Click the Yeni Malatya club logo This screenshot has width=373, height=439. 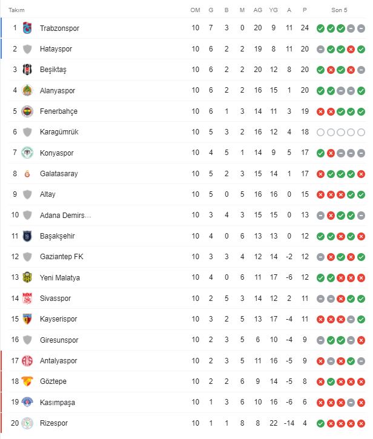click(27, 277)
